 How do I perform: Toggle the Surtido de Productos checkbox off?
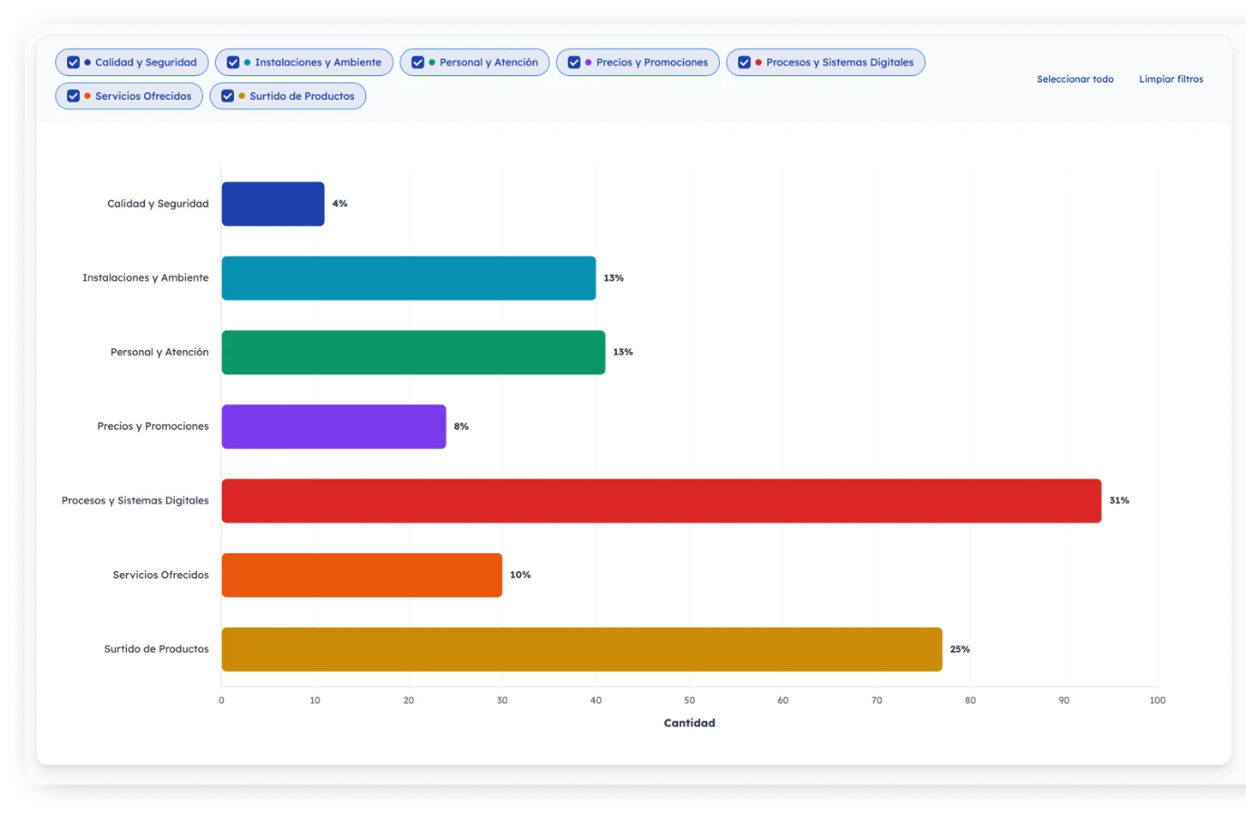[x=228, y=95]
